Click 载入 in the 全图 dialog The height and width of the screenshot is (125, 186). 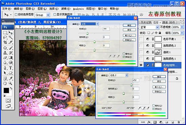pyautogui.click(x=129, y=35)
